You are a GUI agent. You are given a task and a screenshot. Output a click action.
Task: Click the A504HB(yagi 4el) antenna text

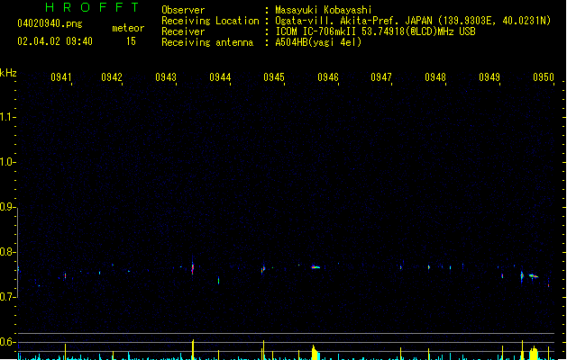coord(318,42)
